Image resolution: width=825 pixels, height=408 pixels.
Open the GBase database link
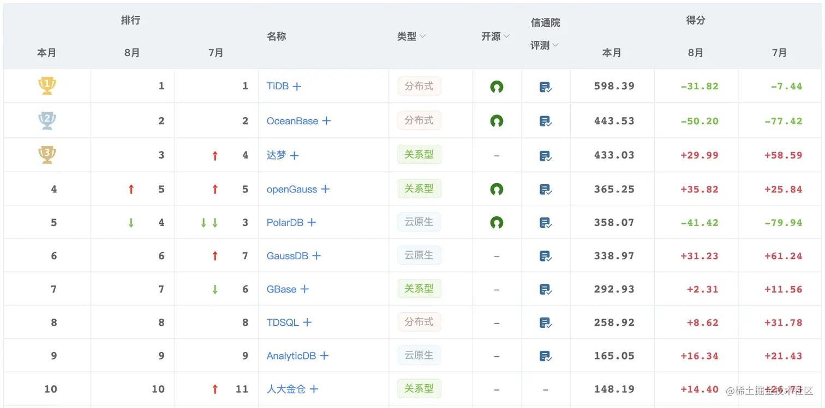282,289
